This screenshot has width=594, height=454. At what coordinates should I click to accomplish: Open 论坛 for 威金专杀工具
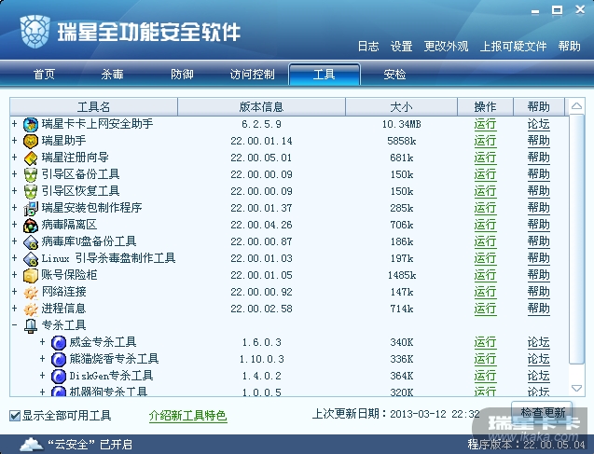tap(539, 343)
